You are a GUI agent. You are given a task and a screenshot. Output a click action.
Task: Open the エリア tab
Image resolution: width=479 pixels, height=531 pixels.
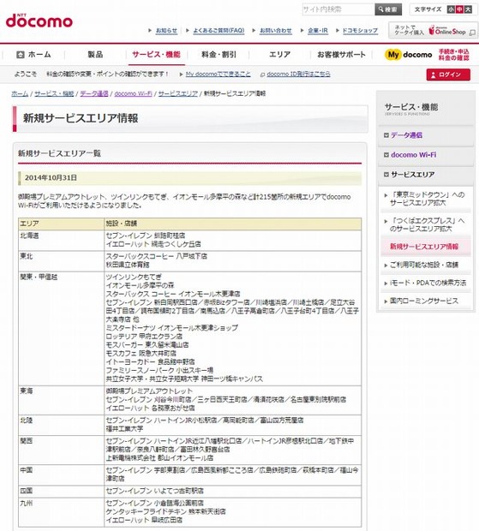[279, 55]
